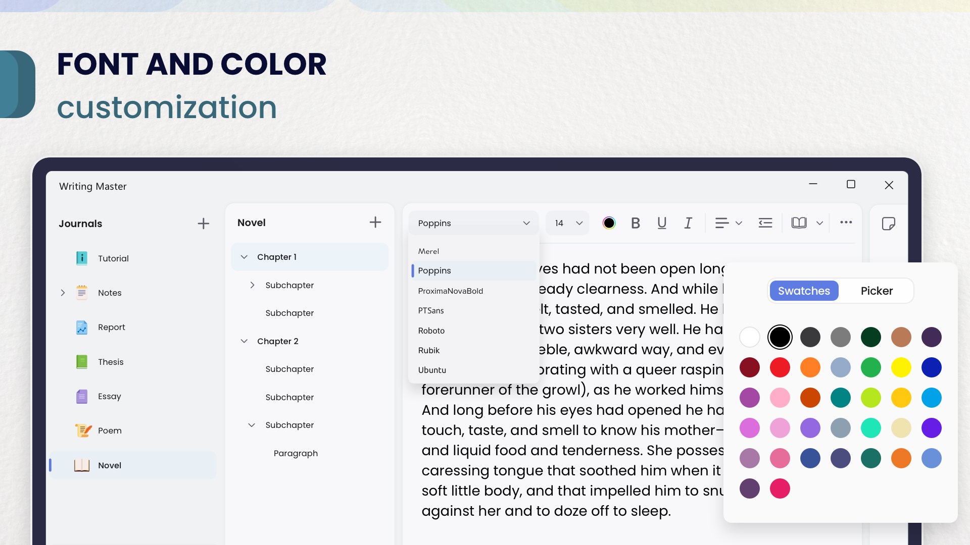Image resolution: width=970 pixels, height=545 pixels.
Task: Toggle underline formatting
Action: (x=662, y=223)
